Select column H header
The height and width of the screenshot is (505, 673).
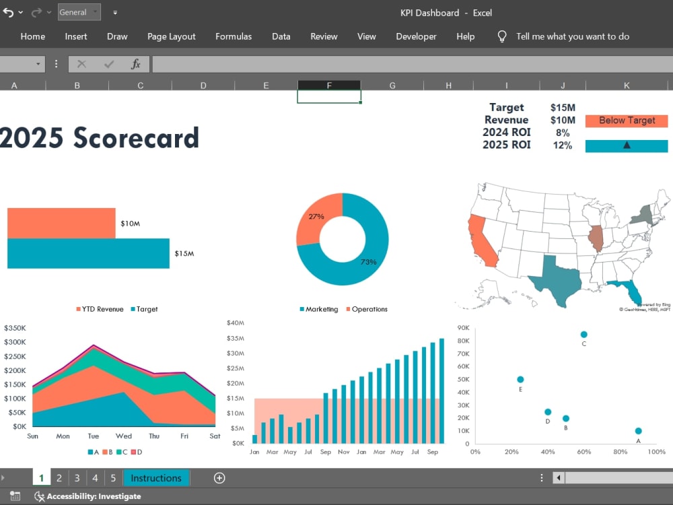coord(448,86)
